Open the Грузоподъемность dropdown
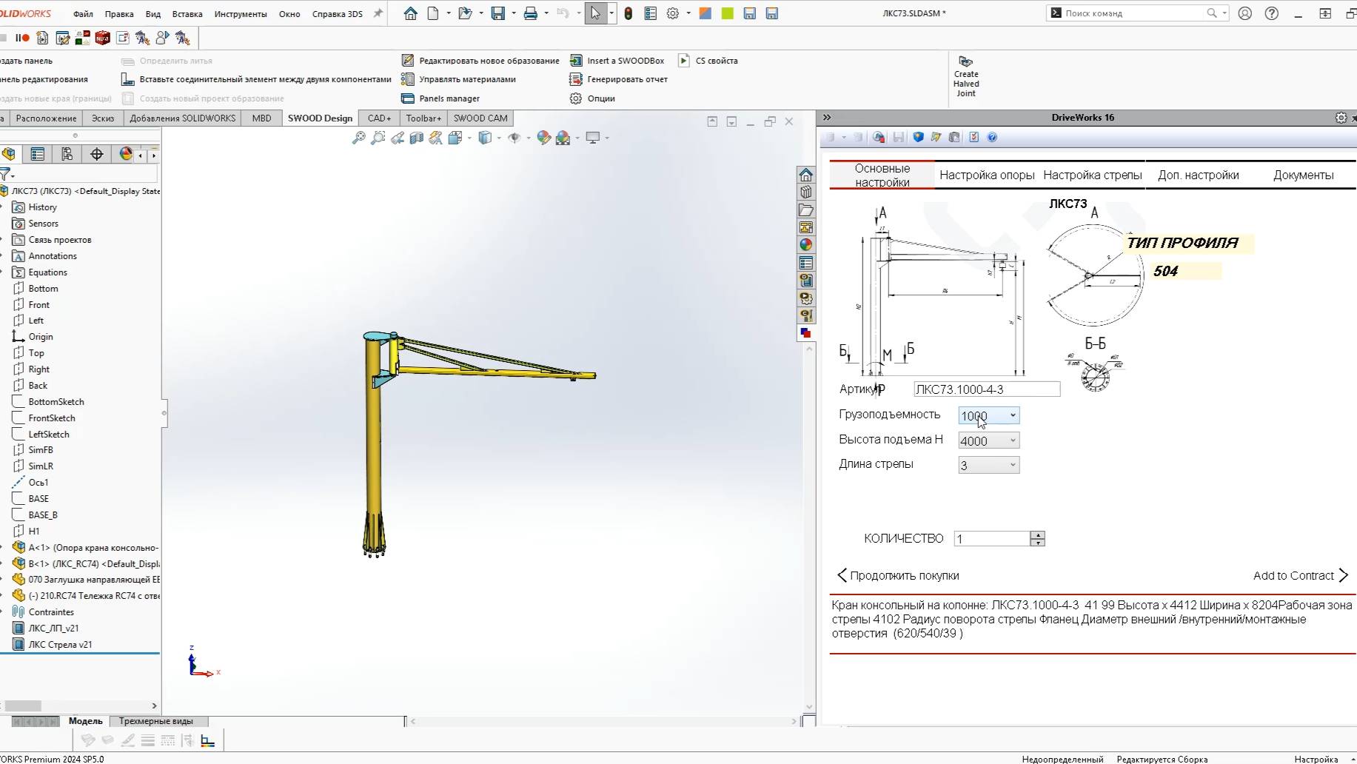 [x=1012, y=416]
